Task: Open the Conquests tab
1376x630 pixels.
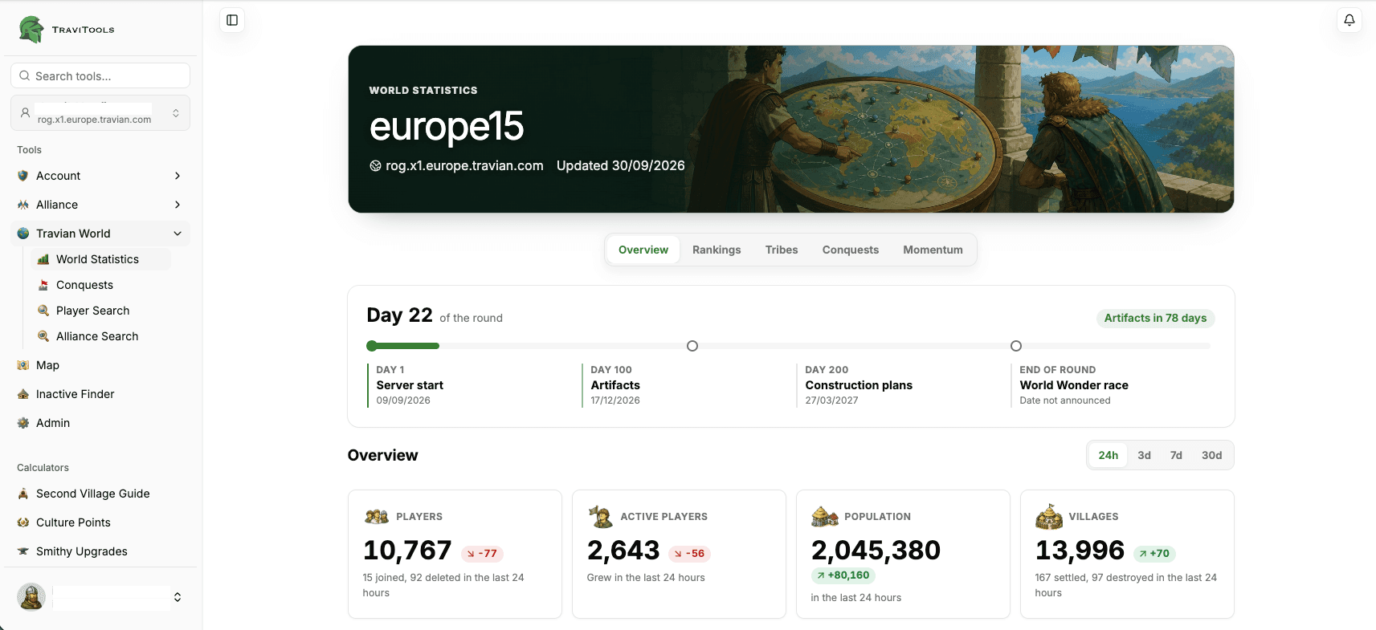Action: tap(851, 250)
